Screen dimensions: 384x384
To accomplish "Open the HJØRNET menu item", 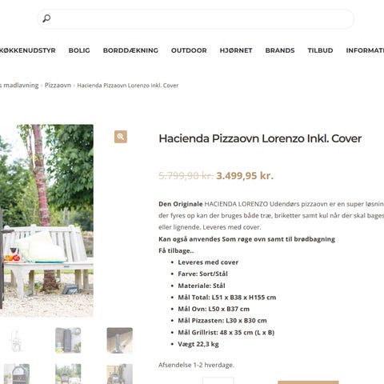I will click(x=236, y=50).
